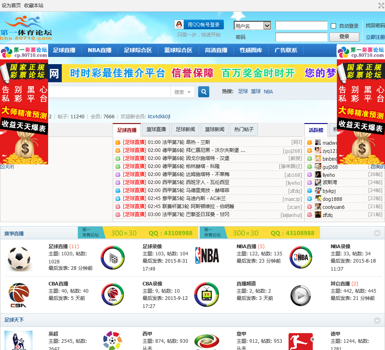This screenshot has width=385, height=350.
Task: Open the Premier League lion icon
Action: (18, 340)
